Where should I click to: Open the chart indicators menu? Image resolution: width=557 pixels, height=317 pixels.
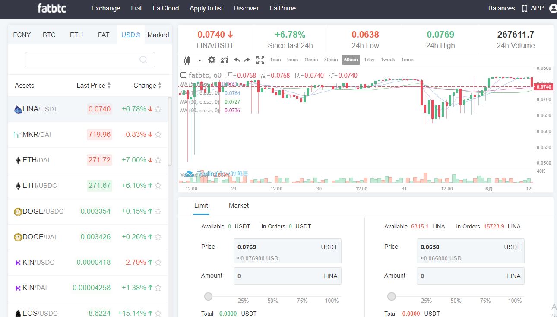pos(224,60)
